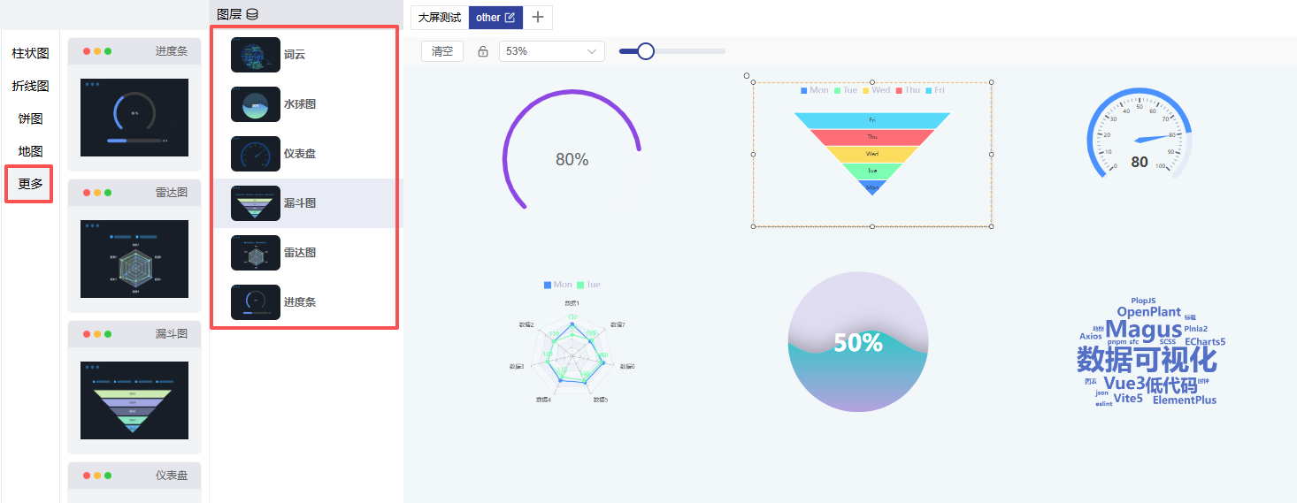The image size is (1297, 503).
Task: Toggle the canvas lock icon
Action: [x=483, y=51]
